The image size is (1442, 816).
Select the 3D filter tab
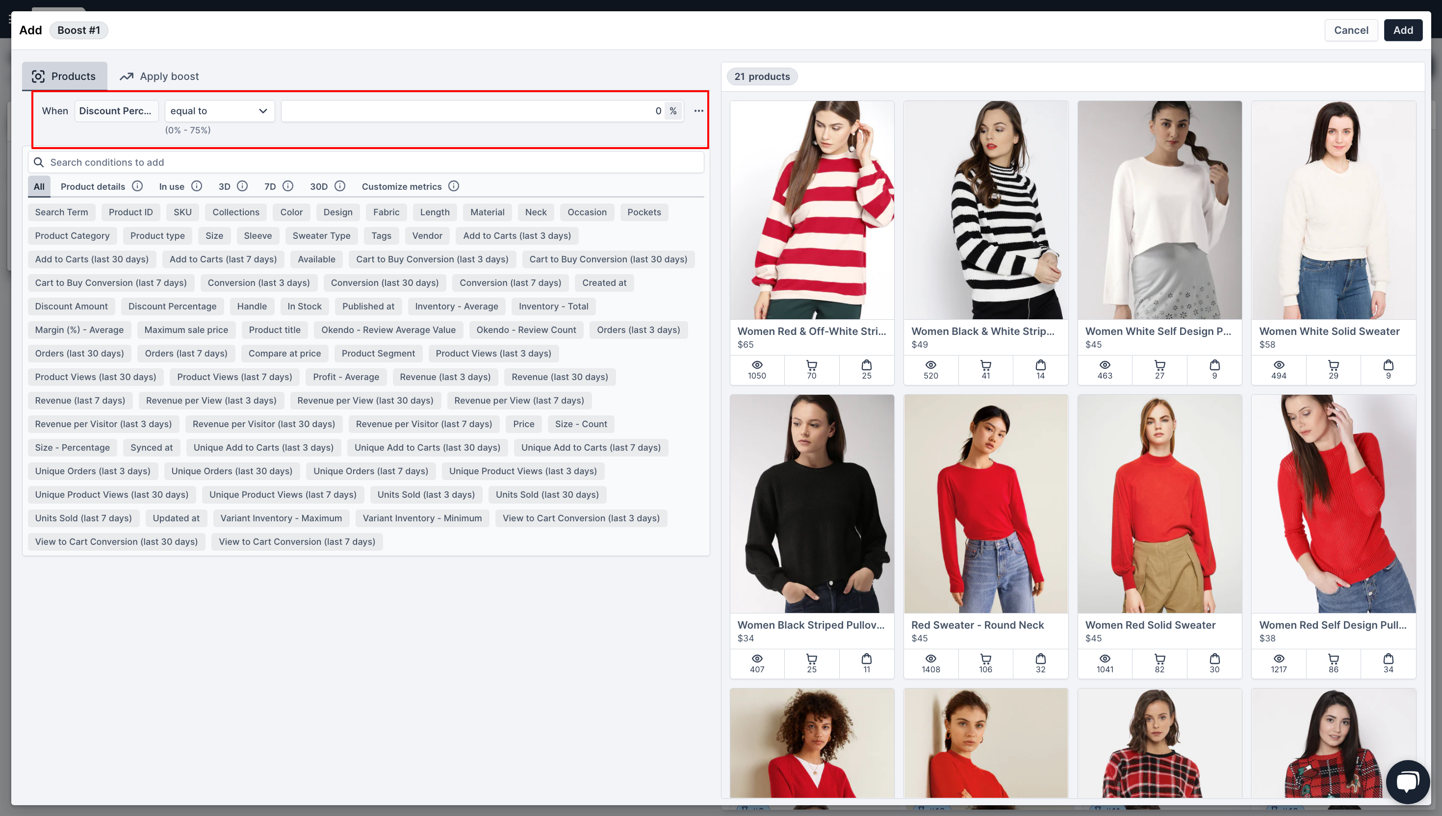tap(224, 186)
